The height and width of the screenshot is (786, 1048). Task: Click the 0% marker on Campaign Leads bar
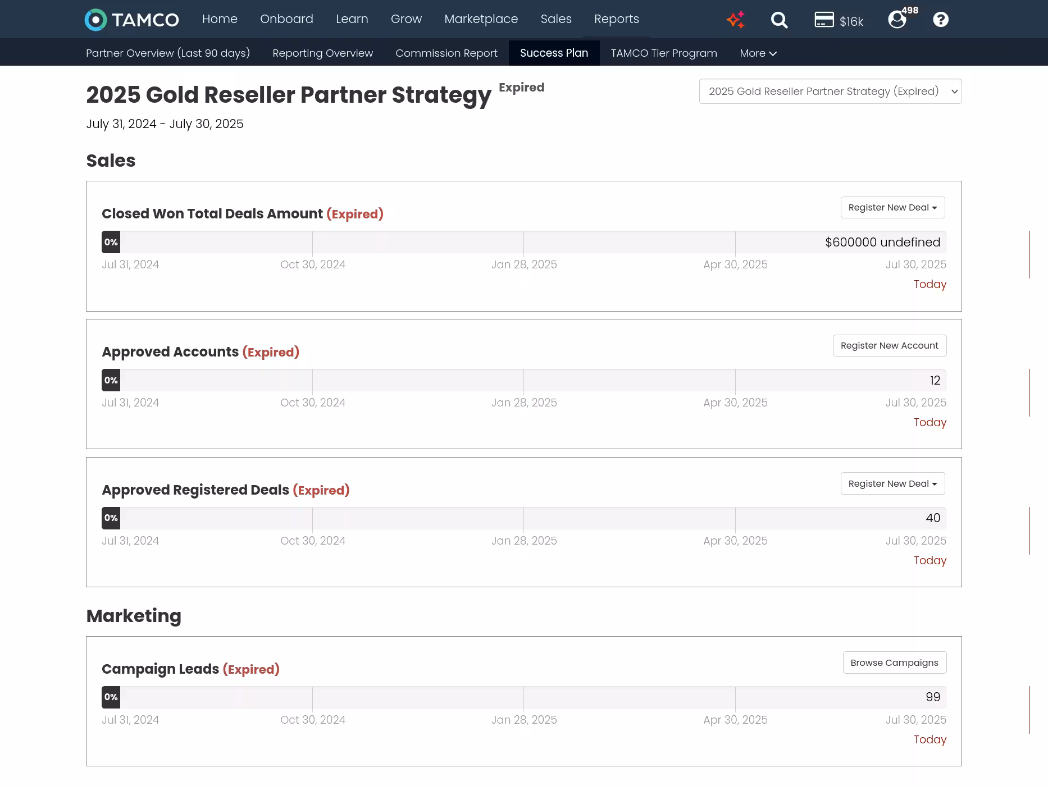coord(111,697)
